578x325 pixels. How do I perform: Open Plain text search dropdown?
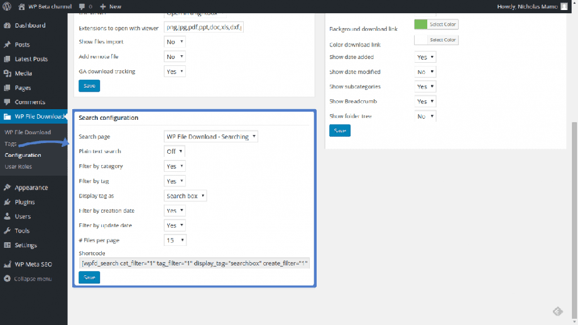pos(175,151)
